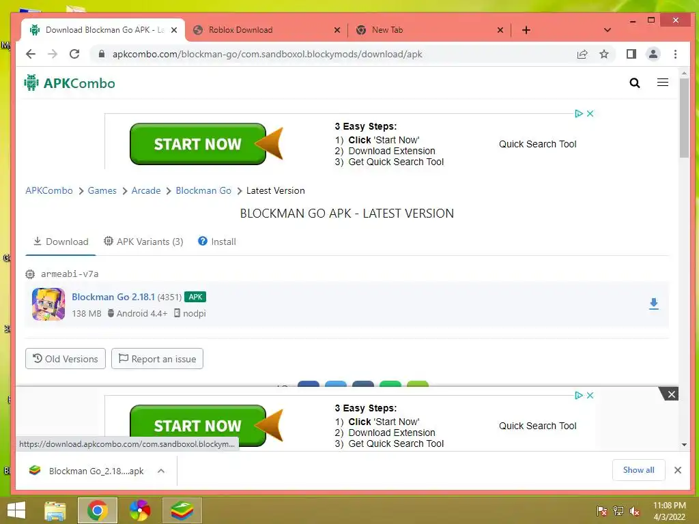Screen dimensions: 699x524
Task: Open Blockman Go 2.18.1 link
Action: [113, 297]
